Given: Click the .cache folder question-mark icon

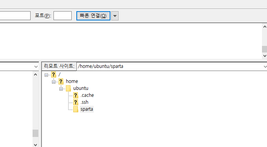Looking at the screenshot, I should pos(76,95).
